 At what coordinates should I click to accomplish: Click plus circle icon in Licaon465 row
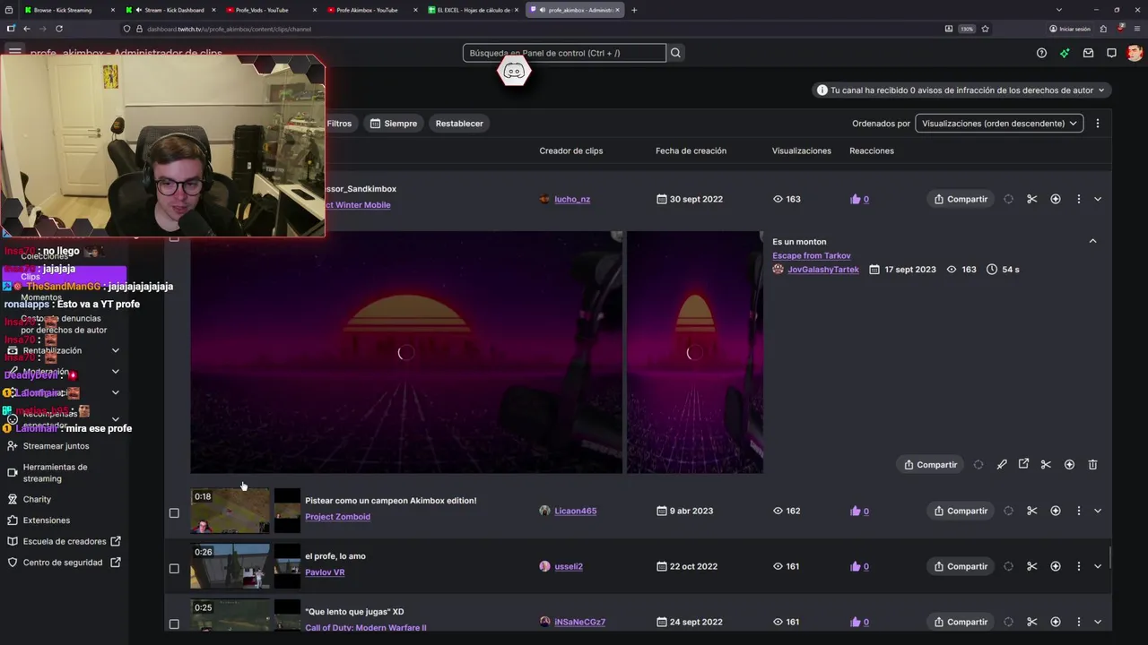[x=1056, y=511]
